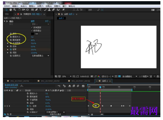Click the 关于 about link
This screenshot has width=163, height=120.
[48, 21]
